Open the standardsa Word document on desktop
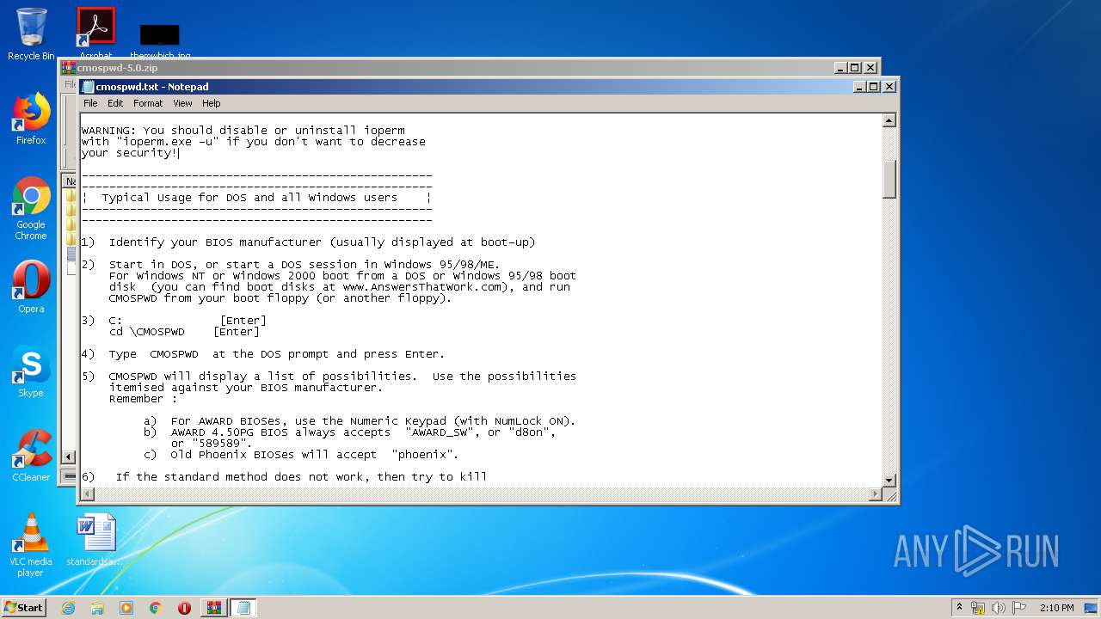 pos(95,539)
